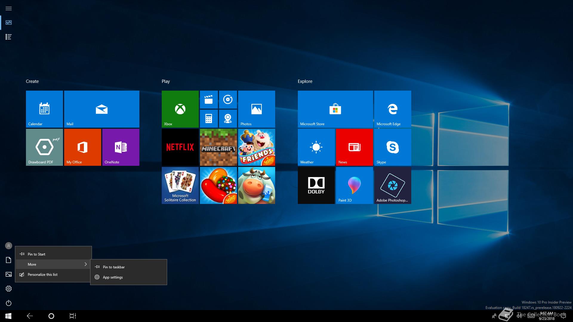Open the Dolby tile
This screenshot has width=573, height=322.
click(x=316, y=185)
